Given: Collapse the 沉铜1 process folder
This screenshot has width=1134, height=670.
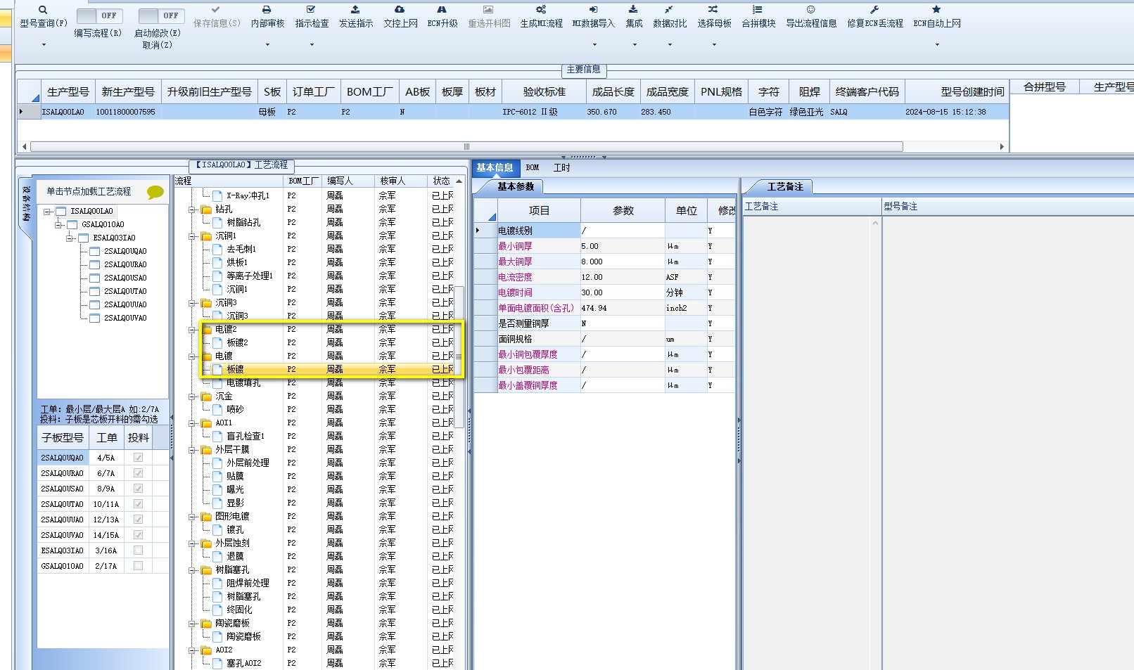Looking at the screenshot, I should point(192,236).
